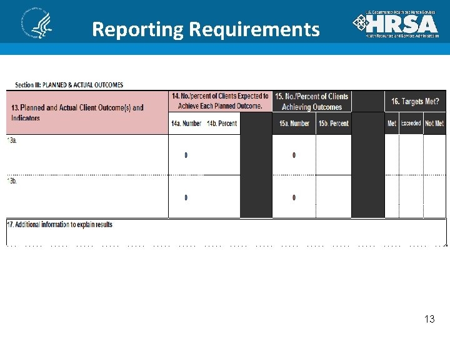Viewport: 450px width, 337px height.
Task: Click the Exceeded column header
Action: click(411, 124)
